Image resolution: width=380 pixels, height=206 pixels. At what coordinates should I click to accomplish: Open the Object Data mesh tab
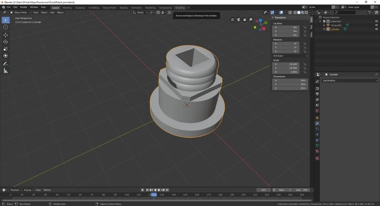click(x=317, y=145)
